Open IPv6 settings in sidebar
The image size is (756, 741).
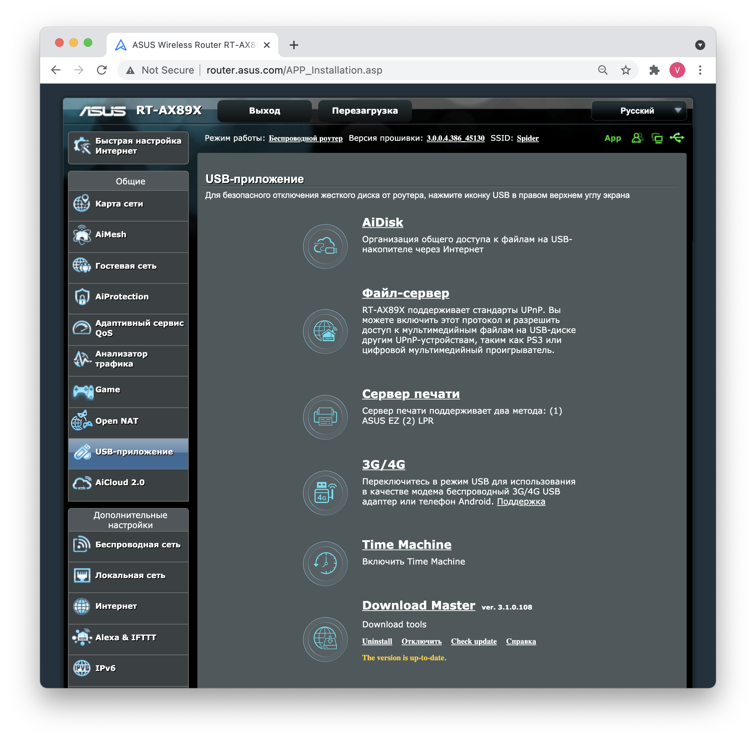(128, 670)
